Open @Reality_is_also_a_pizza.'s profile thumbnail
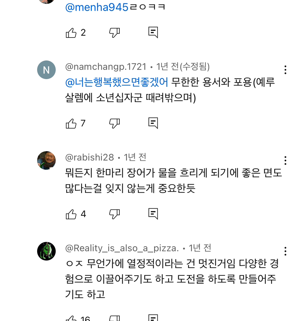 pyautogui.click(x=46, y=251)
